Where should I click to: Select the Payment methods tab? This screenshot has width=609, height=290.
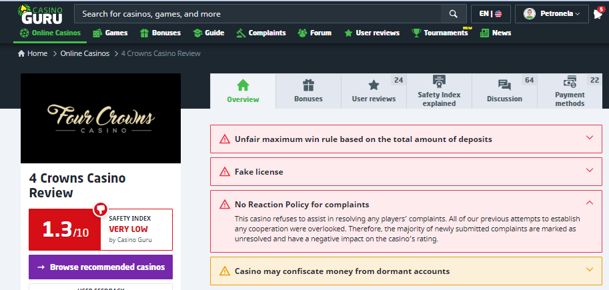[x=570, y=91]
